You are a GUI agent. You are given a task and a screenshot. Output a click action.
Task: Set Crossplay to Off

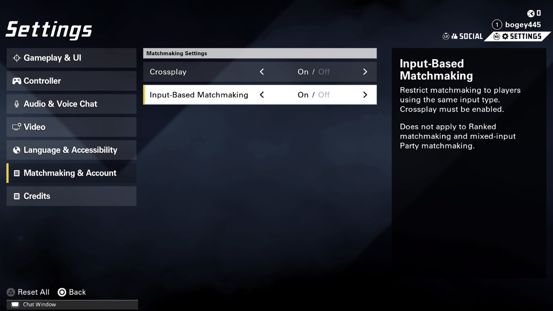coord(324,72)
